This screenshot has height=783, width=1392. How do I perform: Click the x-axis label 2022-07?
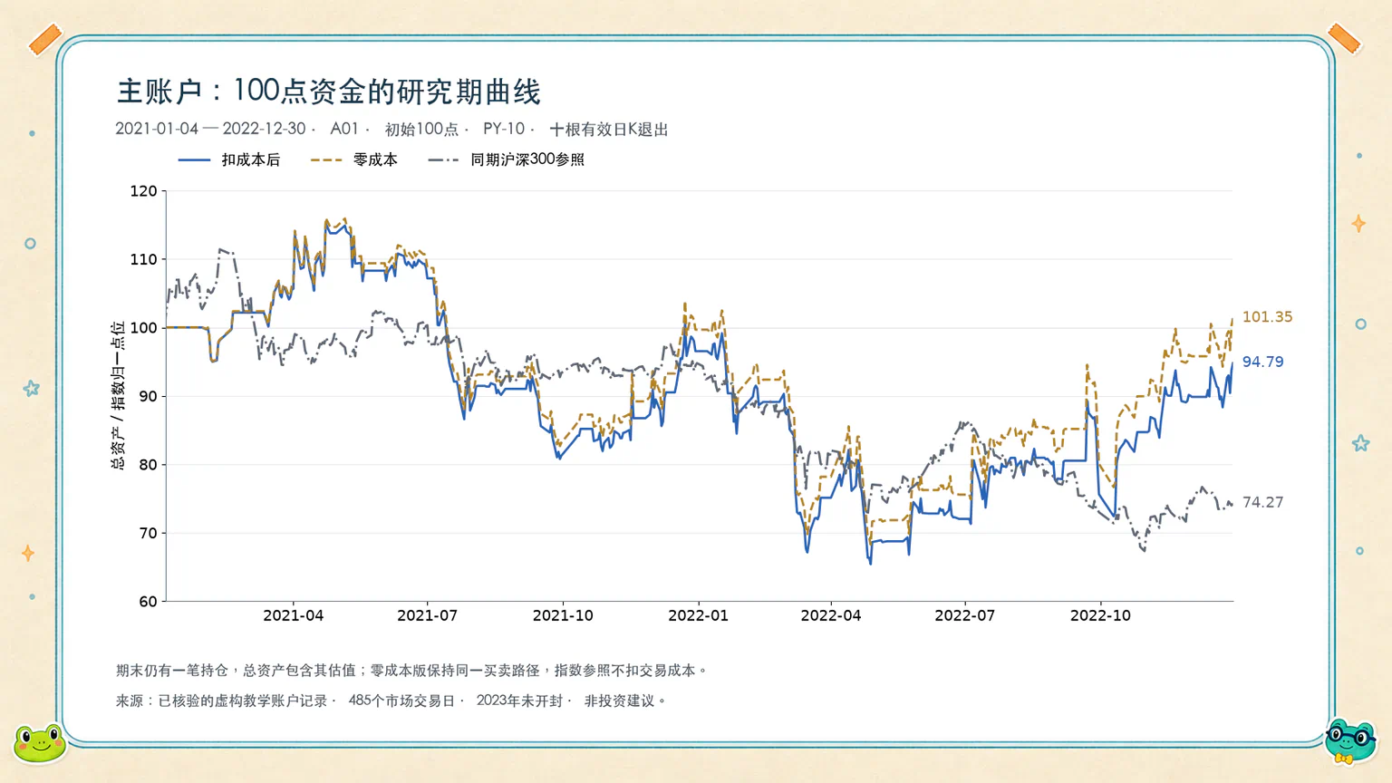(964, 615)
